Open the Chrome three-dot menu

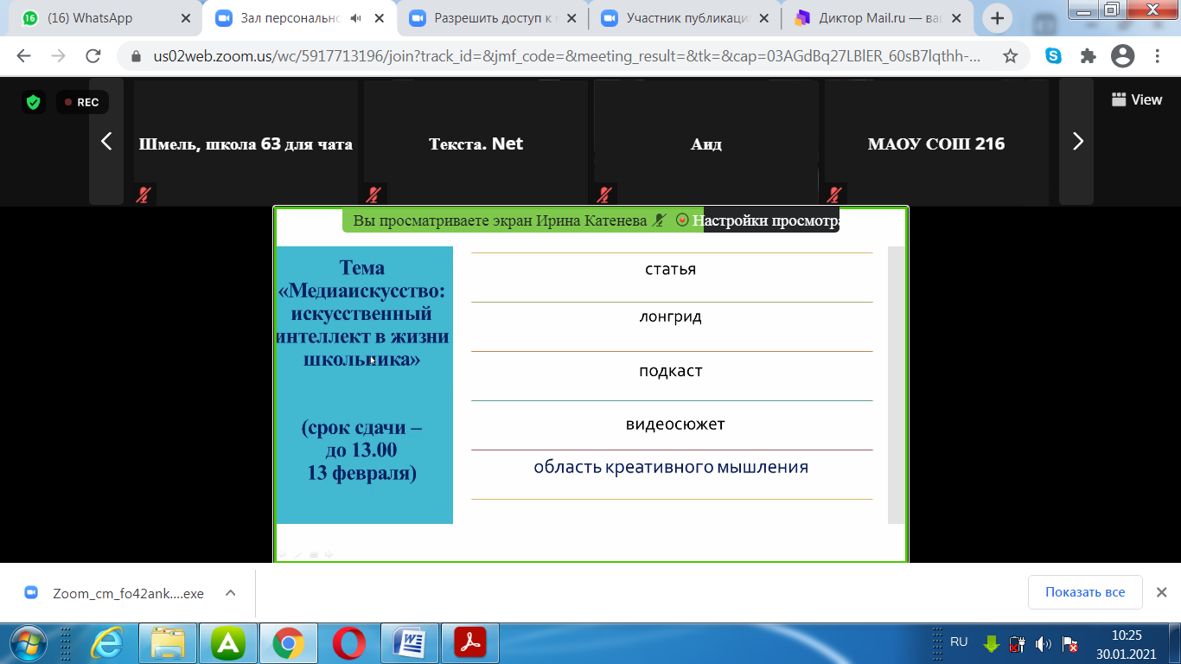(x=1158, y=56)
